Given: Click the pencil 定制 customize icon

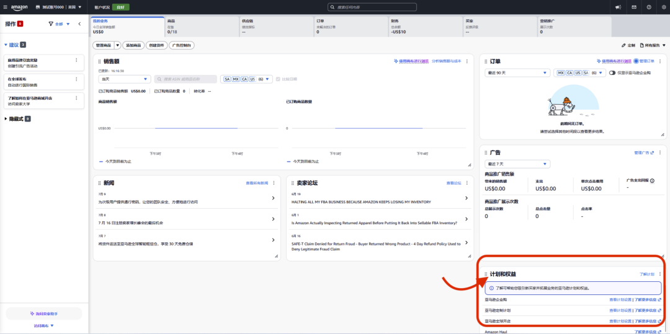Looking at the screenshot, I should coord(623,45).
